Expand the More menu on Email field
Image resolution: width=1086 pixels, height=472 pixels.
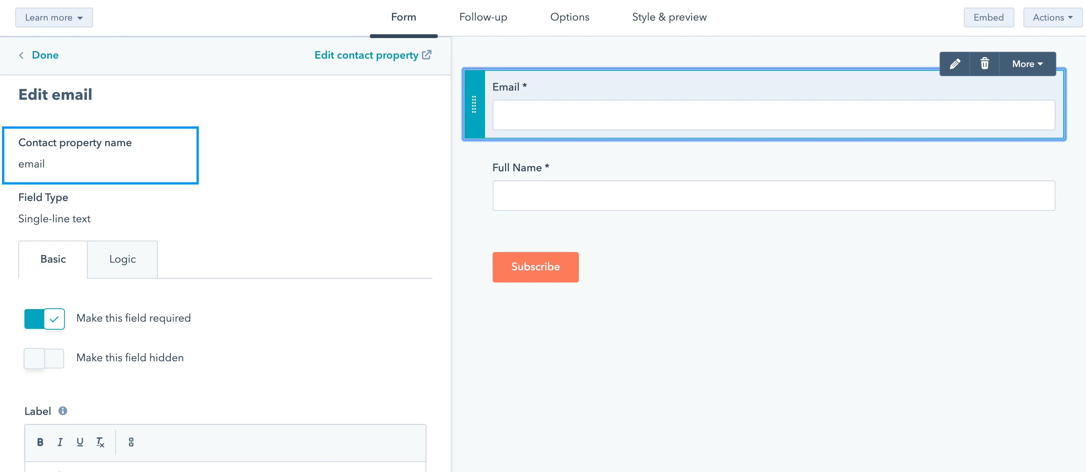[x=1027, y=64]
